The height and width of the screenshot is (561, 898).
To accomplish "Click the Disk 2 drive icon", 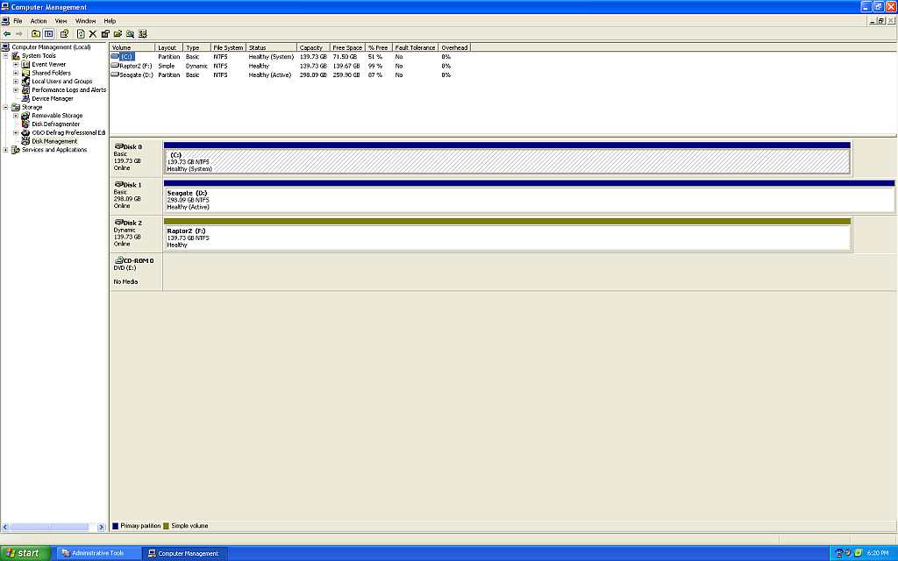I will [119, 222].
